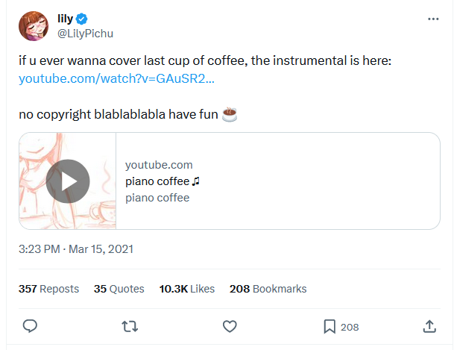Open the youtube.com/watch link in tweet text
The width and height of the screenshot is (454, 350).
[116, 78]
